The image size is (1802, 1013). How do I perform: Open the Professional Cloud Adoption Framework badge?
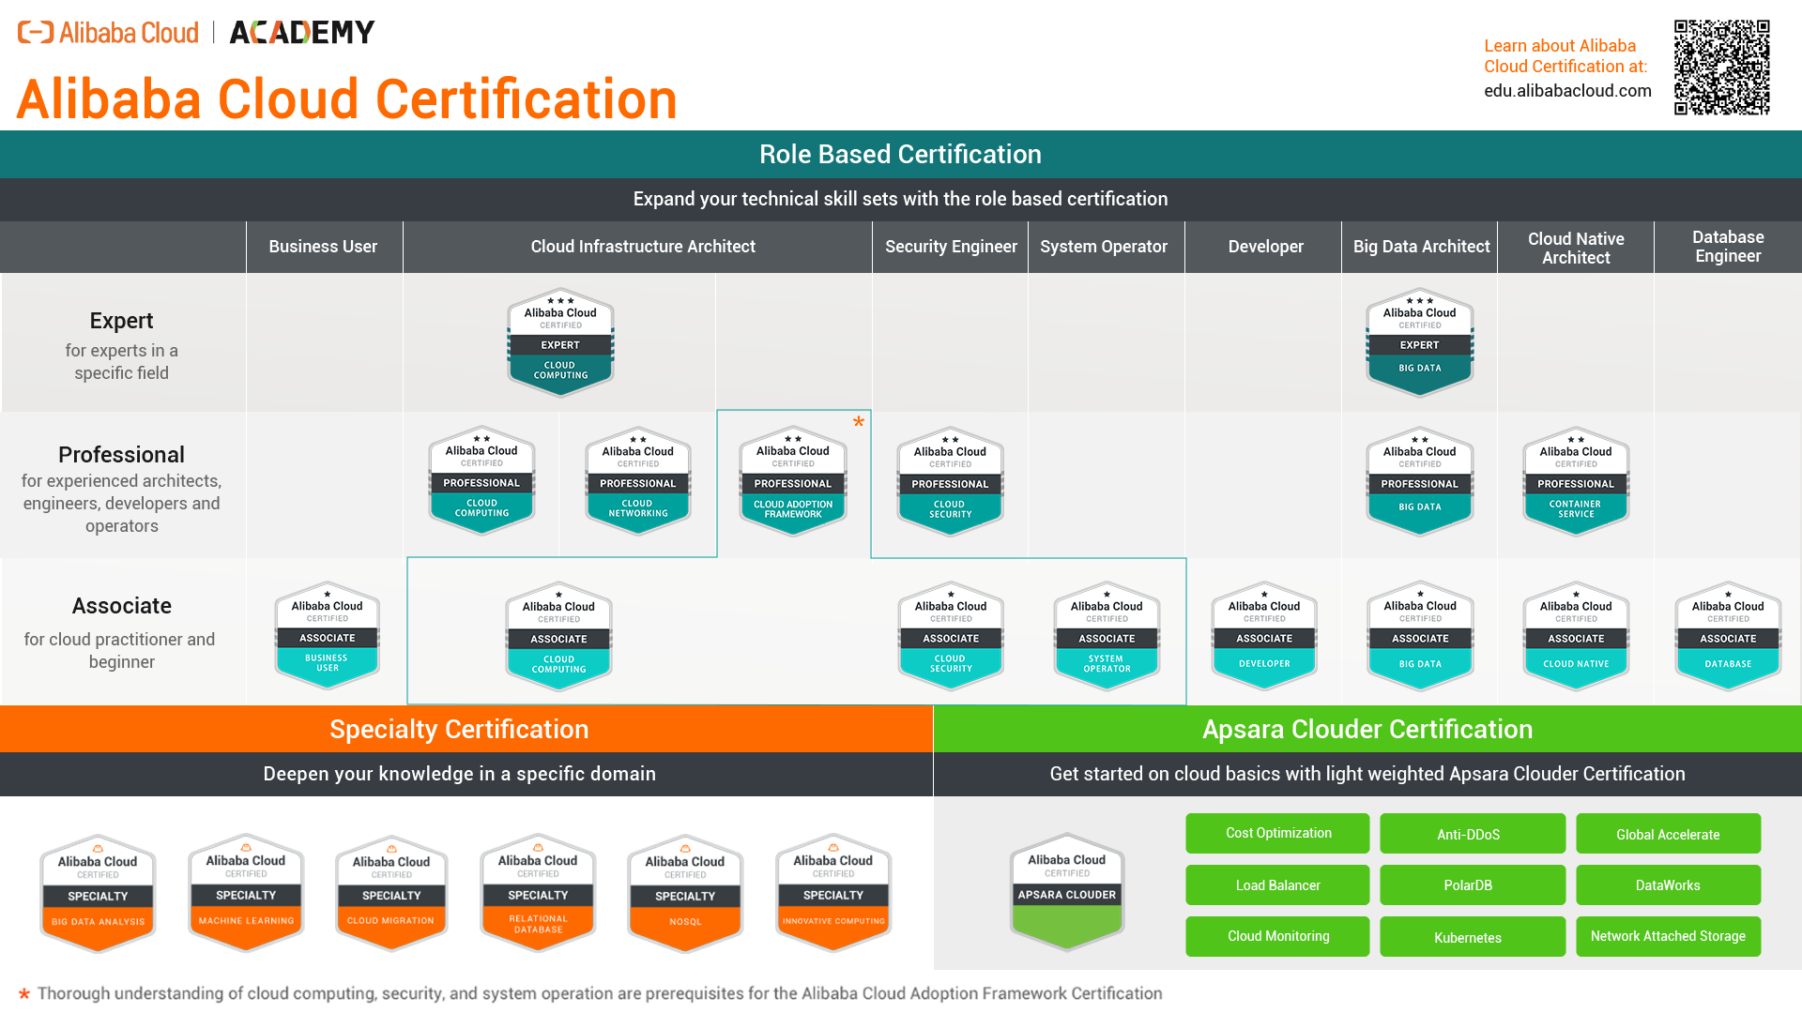[793, 481]
